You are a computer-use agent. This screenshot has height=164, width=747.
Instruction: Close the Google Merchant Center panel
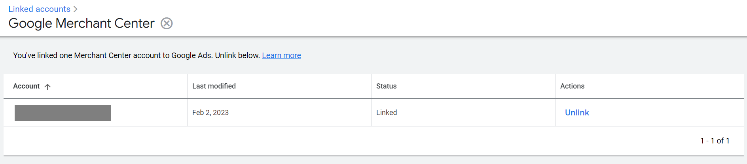pyautogui.click(x=167, y=24)
